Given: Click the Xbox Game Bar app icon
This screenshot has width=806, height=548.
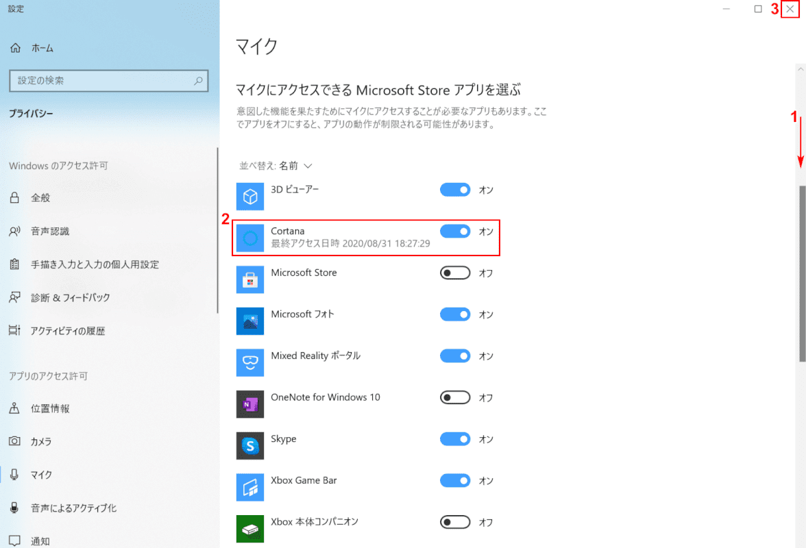Looking at the screenshot, I should [249, 488].
